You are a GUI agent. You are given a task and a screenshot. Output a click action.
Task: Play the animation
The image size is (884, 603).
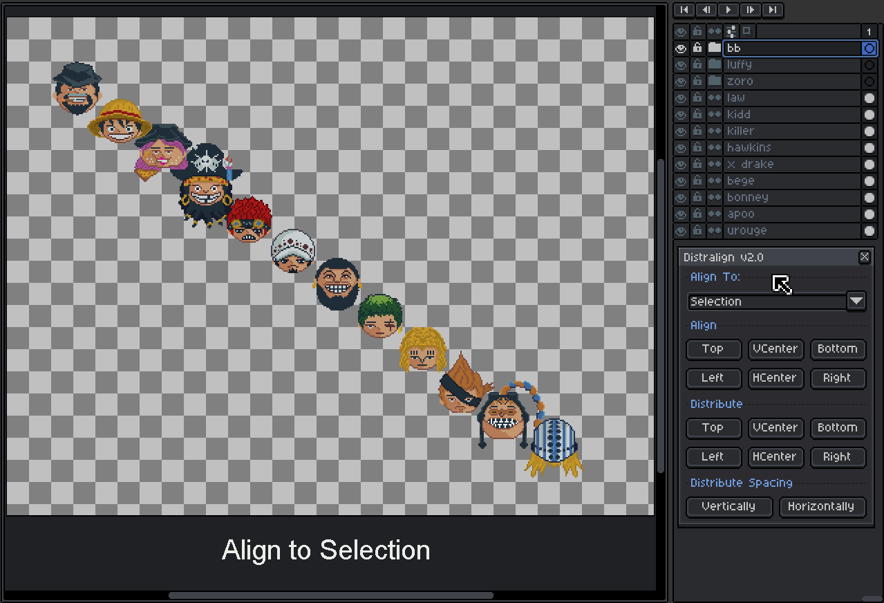click(728, 10)
